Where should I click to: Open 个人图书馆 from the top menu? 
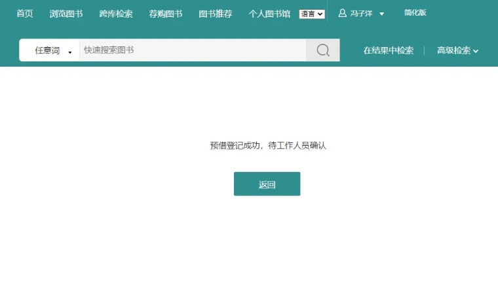[x=269, y=14]
